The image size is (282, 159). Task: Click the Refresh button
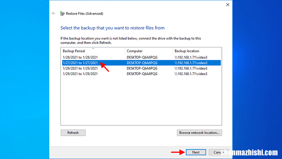click(73, 133)
